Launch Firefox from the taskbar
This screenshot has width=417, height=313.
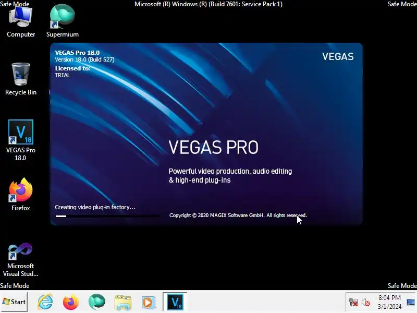(x=71, y=302)
